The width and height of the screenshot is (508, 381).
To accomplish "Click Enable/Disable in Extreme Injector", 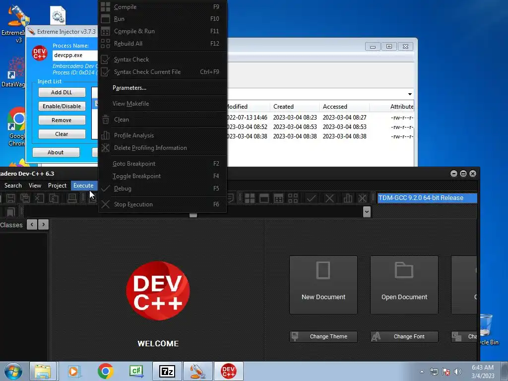I will pos(62,106).
